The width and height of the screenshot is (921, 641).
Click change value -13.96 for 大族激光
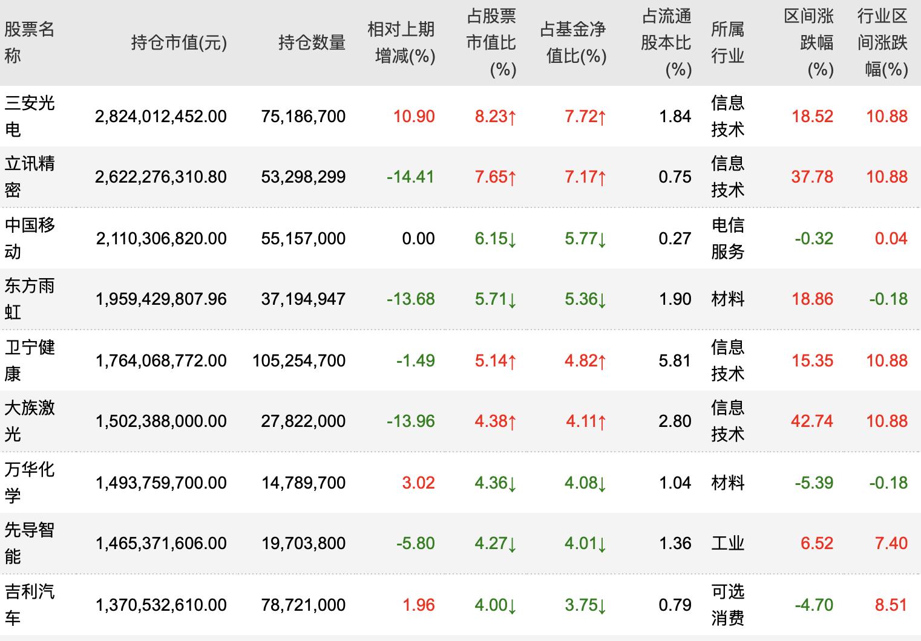[411, 421]
